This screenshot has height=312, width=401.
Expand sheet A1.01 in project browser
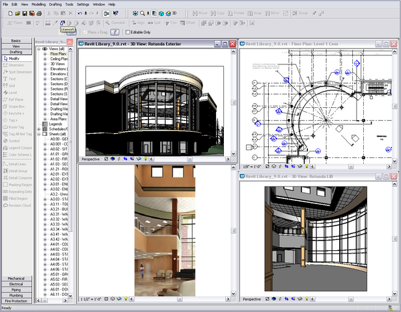[45, 154]
